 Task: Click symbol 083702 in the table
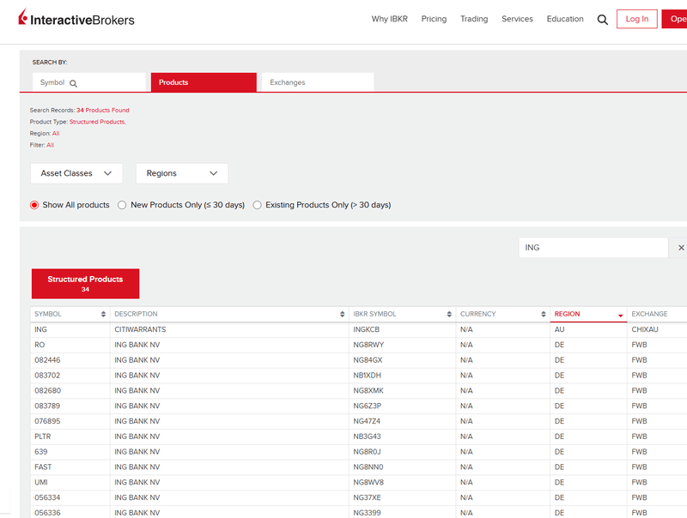(x=47, y=376)
